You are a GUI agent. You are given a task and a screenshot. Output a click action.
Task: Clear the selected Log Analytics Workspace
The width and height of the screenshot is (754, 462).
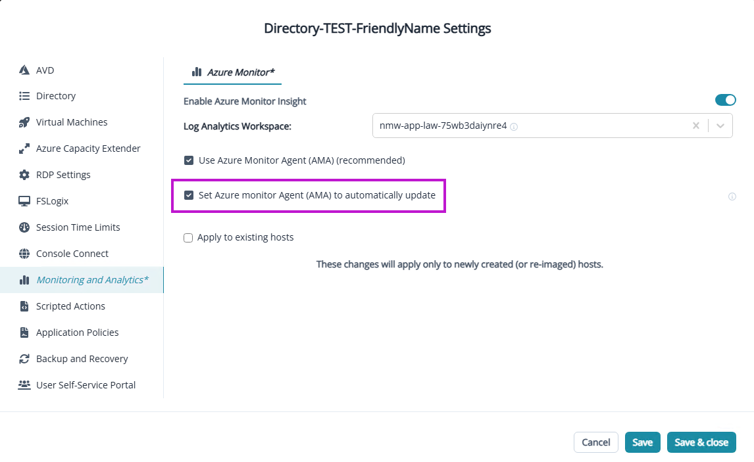[x=695, y=126]
